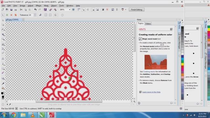Select the Zoom tool in toolbox
This screenshot has width=210, height=118.
pos(3,39)
